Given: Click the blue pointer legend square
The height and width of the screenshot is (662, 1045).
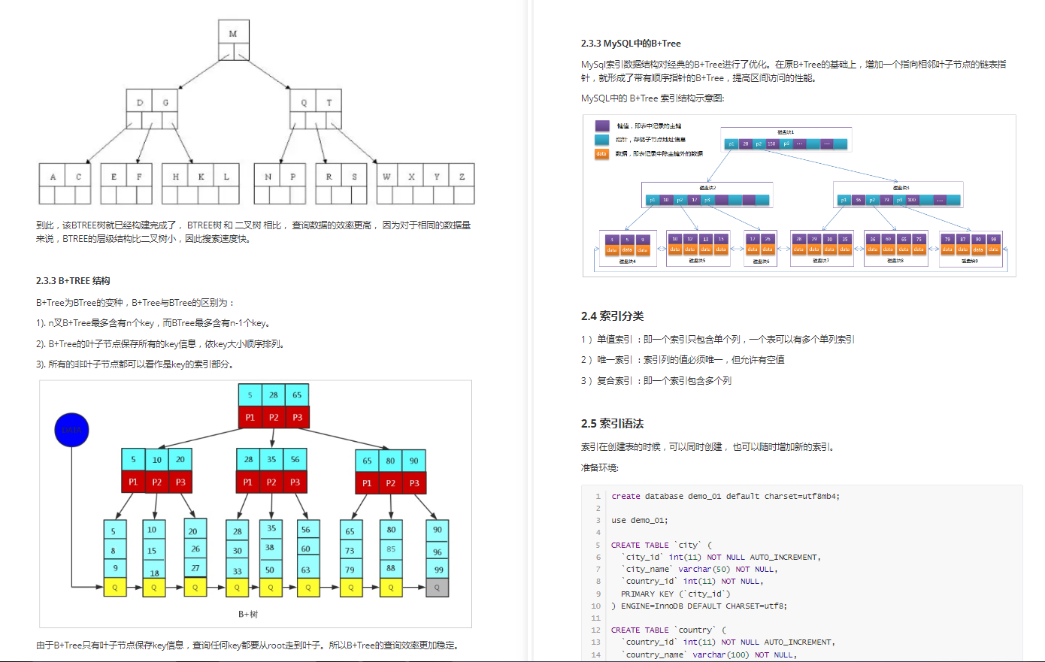Looking at the screenshot, I should point(601,139).
